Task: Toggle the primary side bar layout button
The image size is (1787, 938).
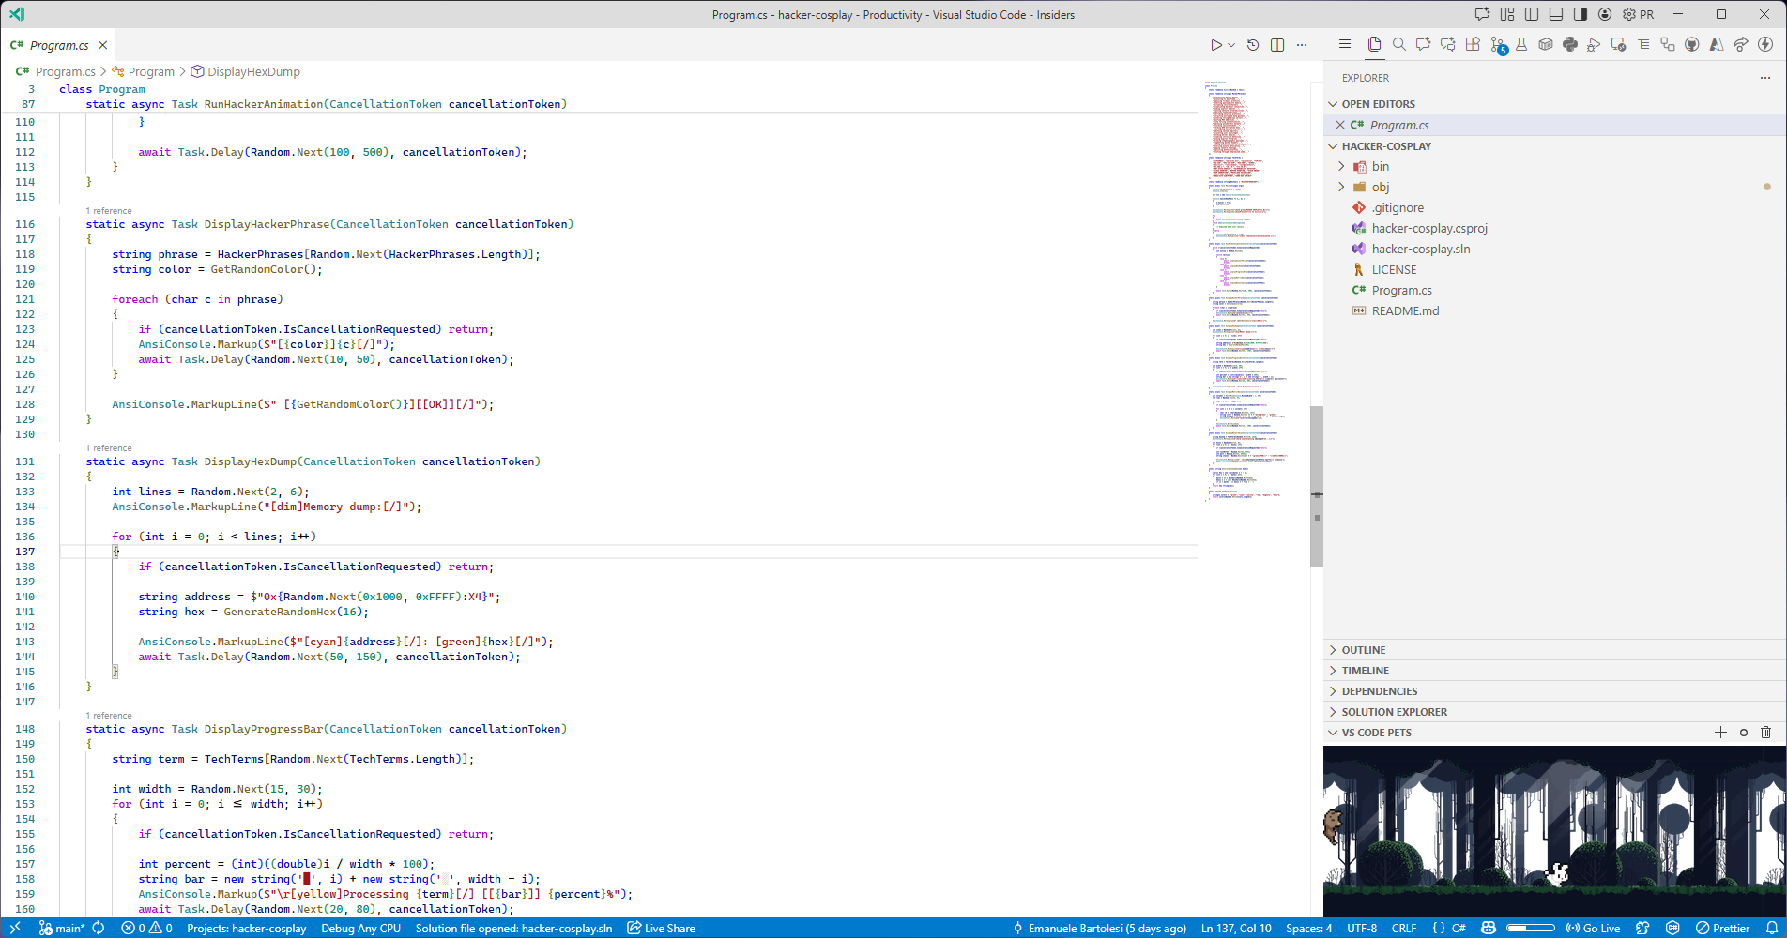Action: point(1532,14)
